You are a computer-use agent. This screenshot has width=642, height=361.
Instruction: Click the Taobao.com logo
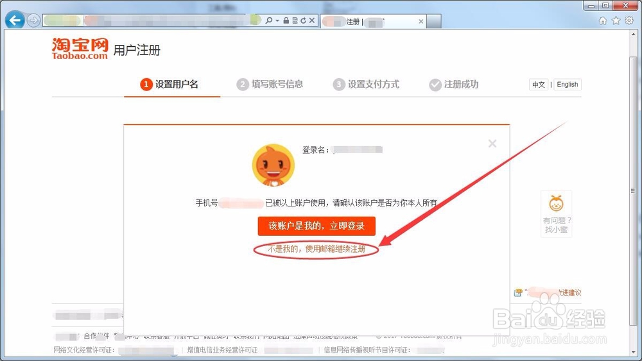(x=80, y=49)
